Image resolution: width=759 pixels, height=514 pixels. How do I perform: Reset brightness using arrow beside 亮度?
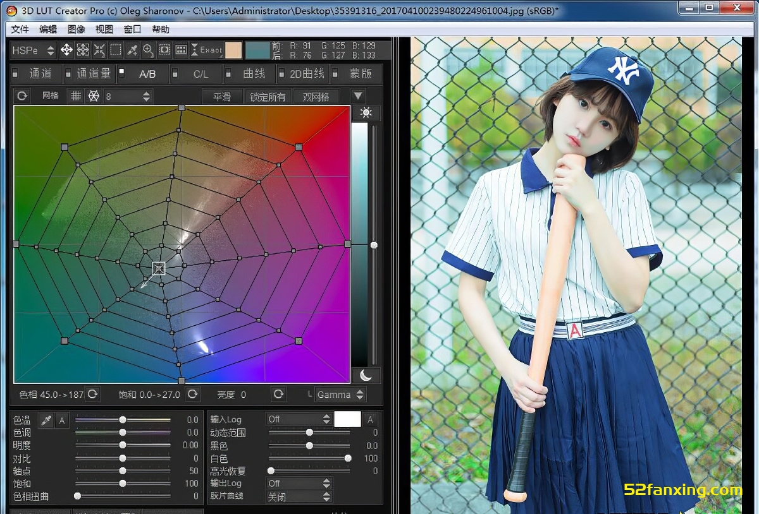point(278,394)
